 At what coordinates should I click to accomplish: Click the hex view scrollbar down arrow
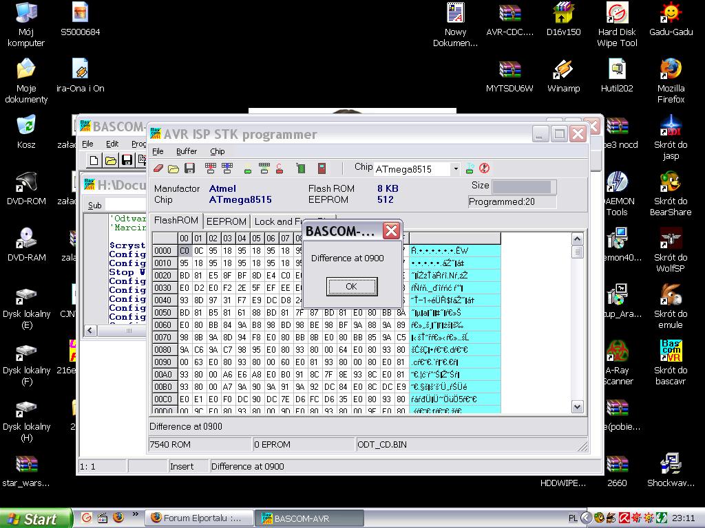click(578, 407)
